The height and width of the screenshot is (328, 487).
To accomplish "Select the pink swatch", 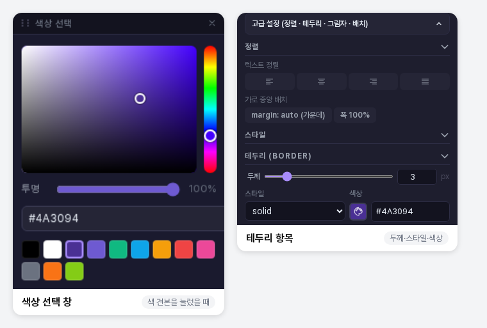I will point(206,249).
